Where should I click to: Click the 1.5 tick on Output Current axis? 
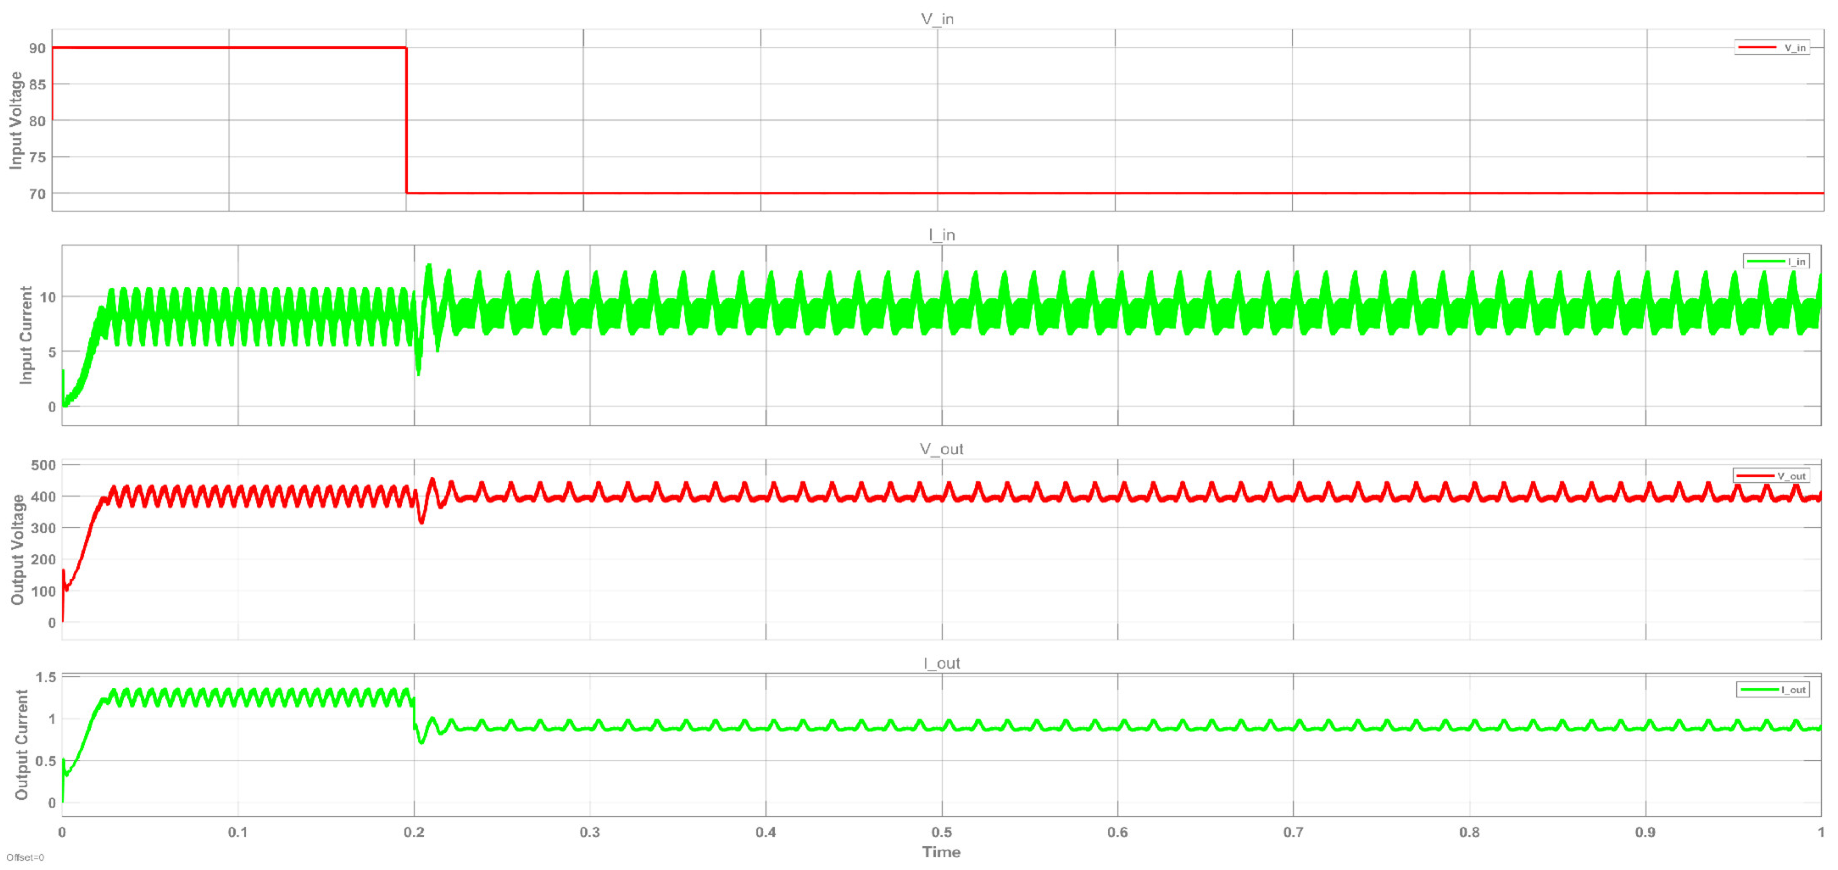46,677
